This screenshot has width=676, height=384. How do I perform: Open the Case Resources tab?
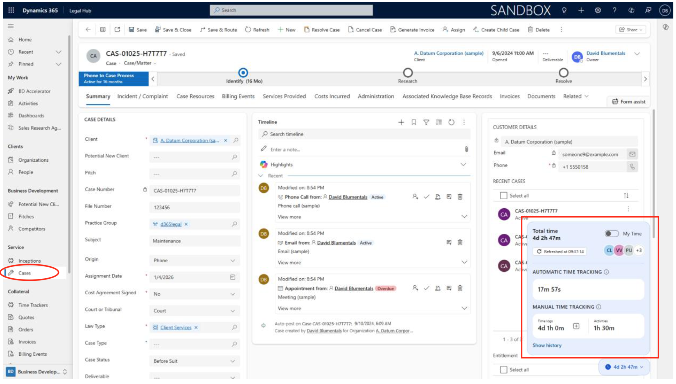(195, 96)
